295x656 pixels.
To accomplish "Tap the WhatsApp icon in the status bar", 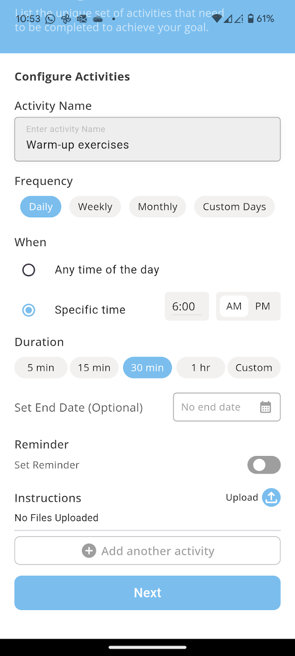I will 50,19.
